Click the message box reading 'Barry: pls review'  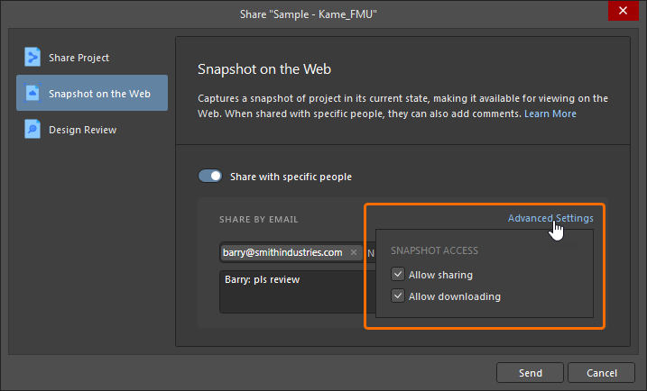(291, 290)
